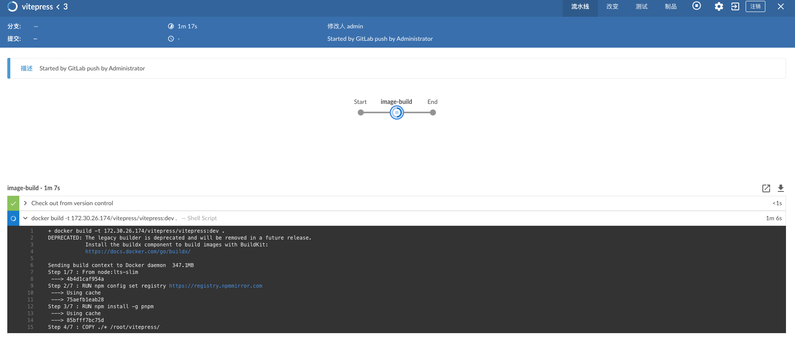Open the docs.docker.com buildx link
Image resolution: width=795 pixels, height=340 pixels.
tap(137, 252)
